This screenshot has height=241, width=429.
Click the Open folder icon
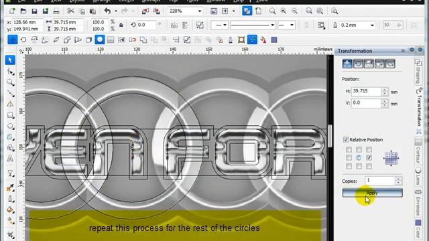point(23,11)
